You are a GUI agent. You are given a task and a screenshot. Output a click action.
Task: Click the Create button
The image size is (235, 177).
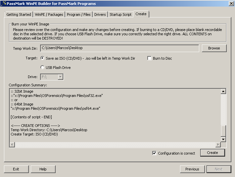212,153
